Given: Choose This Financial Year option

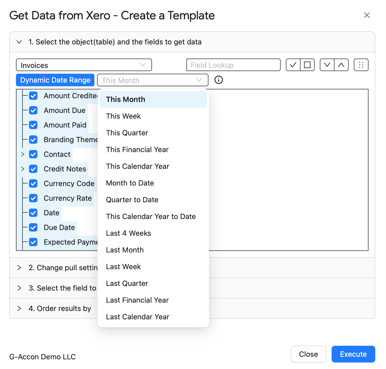Looking at the screenshot, I should coord(153,149).
